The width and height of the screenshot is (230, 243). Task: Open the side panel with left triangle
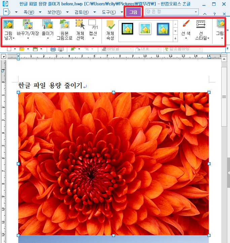[229, 173]
